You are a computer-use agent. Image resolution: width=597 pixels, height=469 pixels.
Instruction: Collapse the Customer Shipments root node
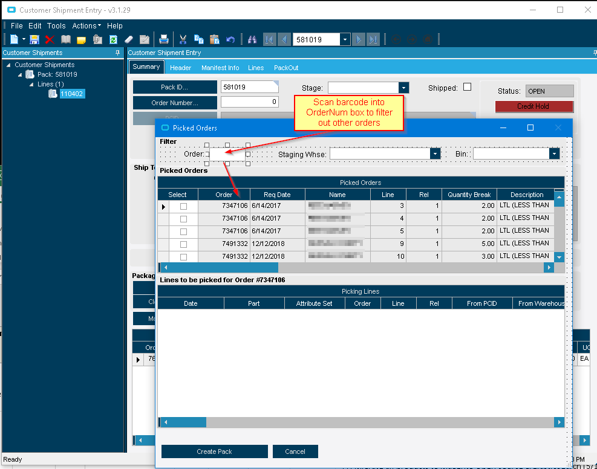pyautogui.click(x=8, y=65)
